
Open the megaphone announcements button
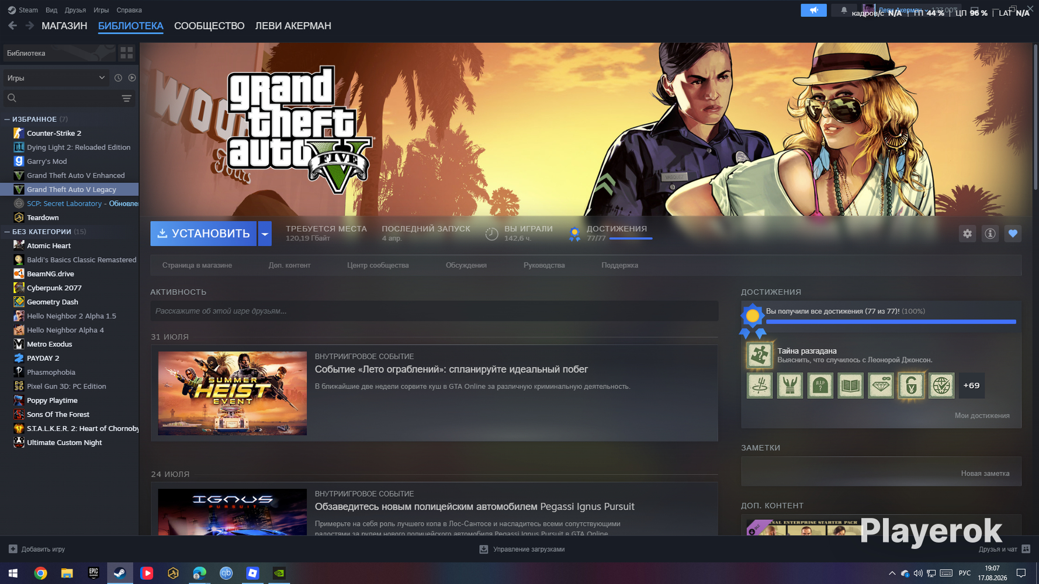813,10
